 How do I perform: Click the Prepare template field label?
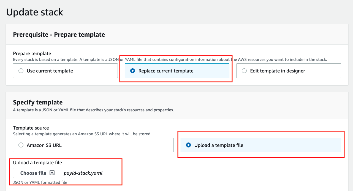pyautogui.click(x=32, y=53)
